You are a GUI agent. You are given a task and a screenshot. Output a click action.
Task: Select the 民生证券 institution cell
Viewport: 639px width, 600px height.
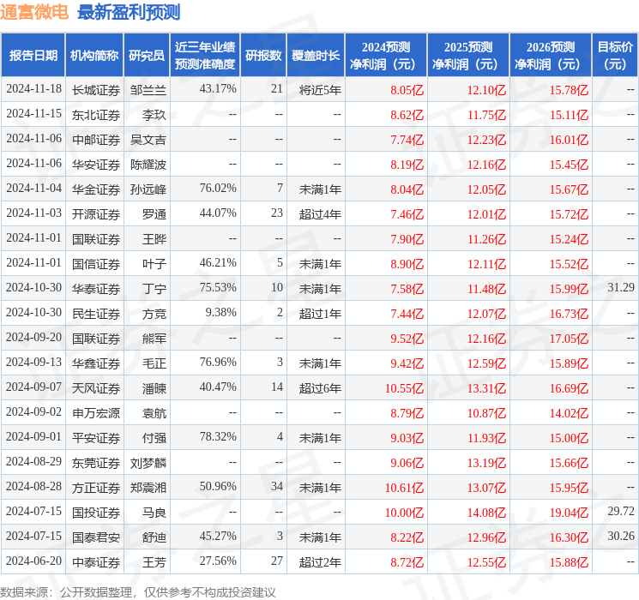96,314
